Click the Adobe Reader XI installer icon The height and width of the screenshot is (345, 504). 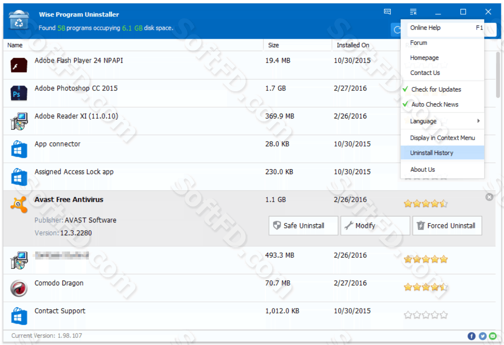pos(19,121)
